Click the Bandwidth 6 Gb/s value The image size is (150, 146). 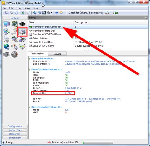point(69,93)
